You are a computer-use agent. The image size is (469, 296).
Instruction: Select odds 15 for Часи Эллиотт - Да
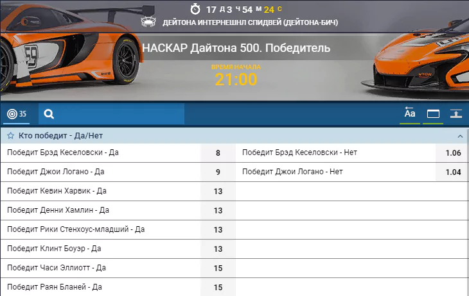tap(218, 268)
